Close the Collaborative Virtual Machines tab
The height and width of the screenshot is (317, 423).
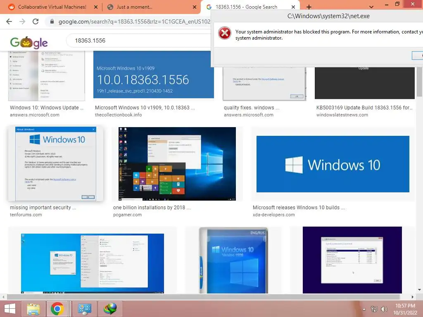96,7
